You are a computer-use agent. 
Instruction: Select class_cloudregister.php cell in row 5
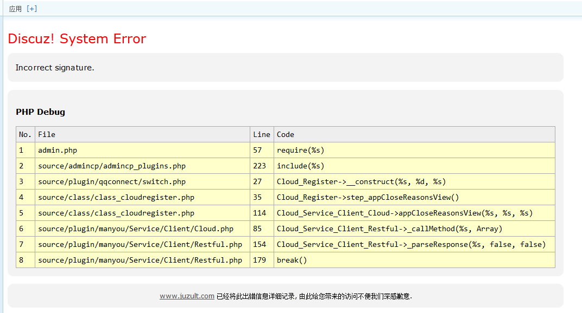(x=143, y=213)
